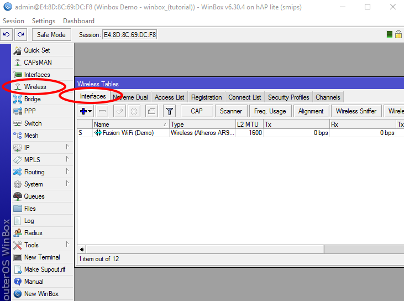Viewport: 404px width, 301px height.
Task: Open Log menu item
Action: pos(43,221)
